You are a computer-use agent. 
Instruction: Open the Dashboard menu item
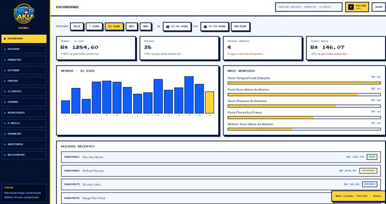coord(24,39)
